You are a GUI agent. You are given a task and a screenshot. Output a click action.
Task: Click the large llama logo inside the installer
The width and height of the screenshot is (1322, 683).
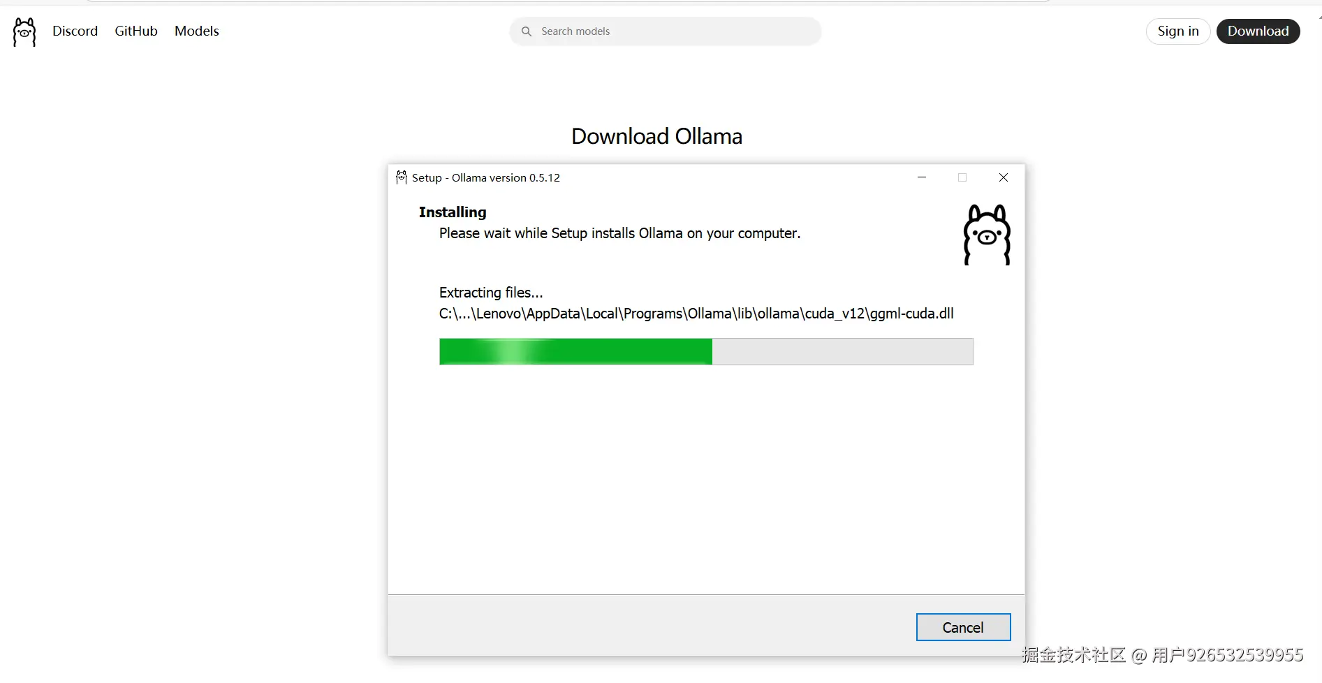(x=987, y=235)
